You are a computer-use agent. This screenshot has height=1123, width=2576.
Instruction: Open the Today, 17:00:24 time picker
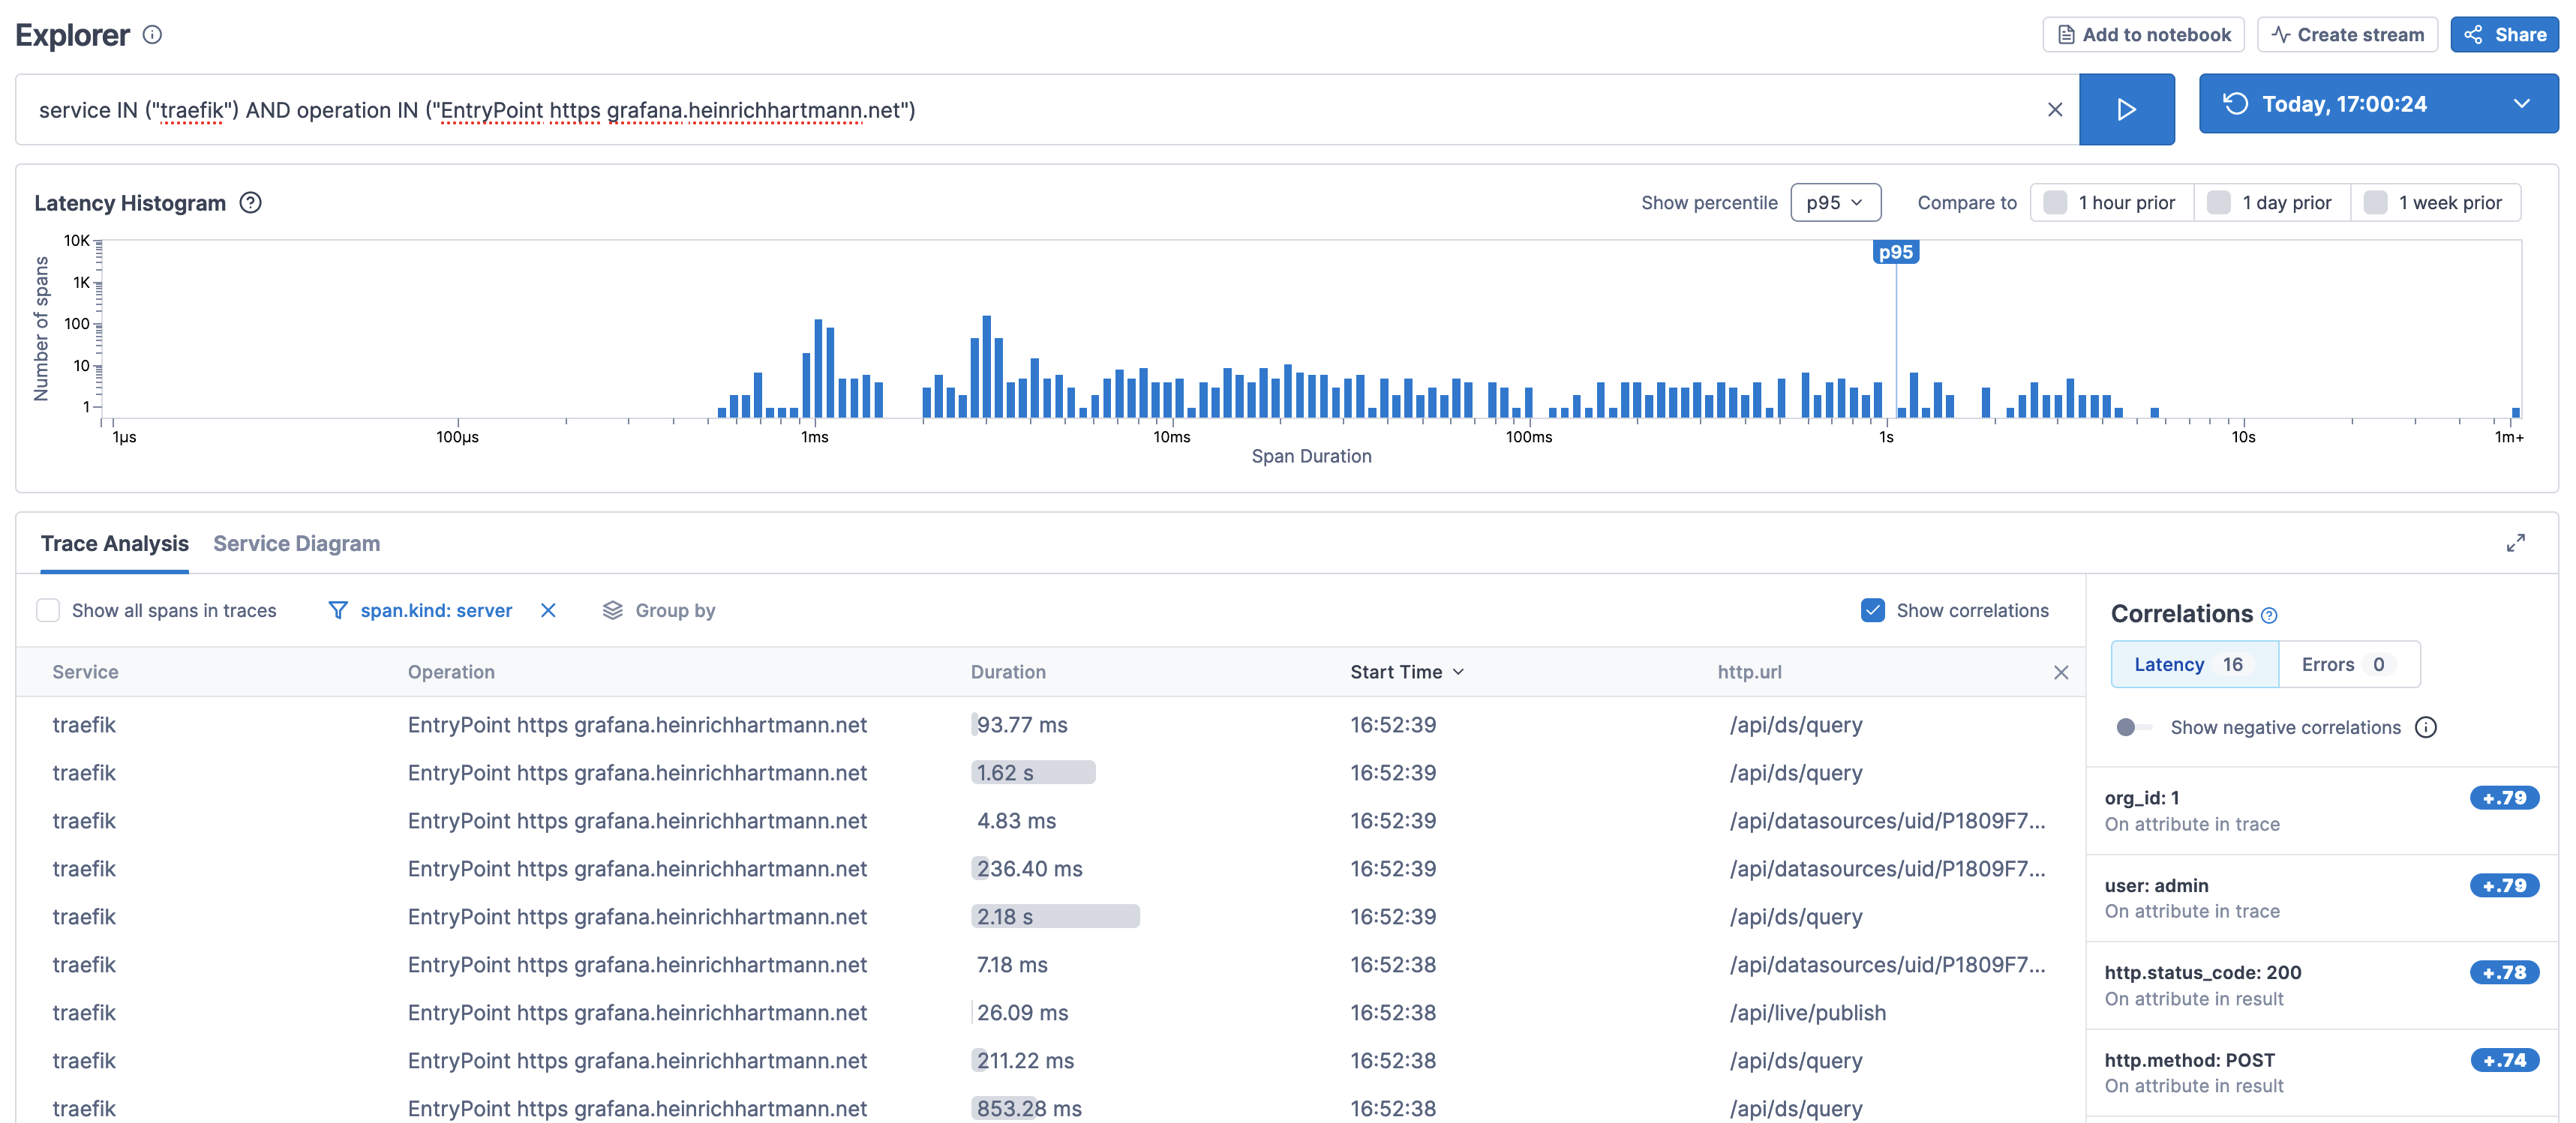[x=2378, y=104]
